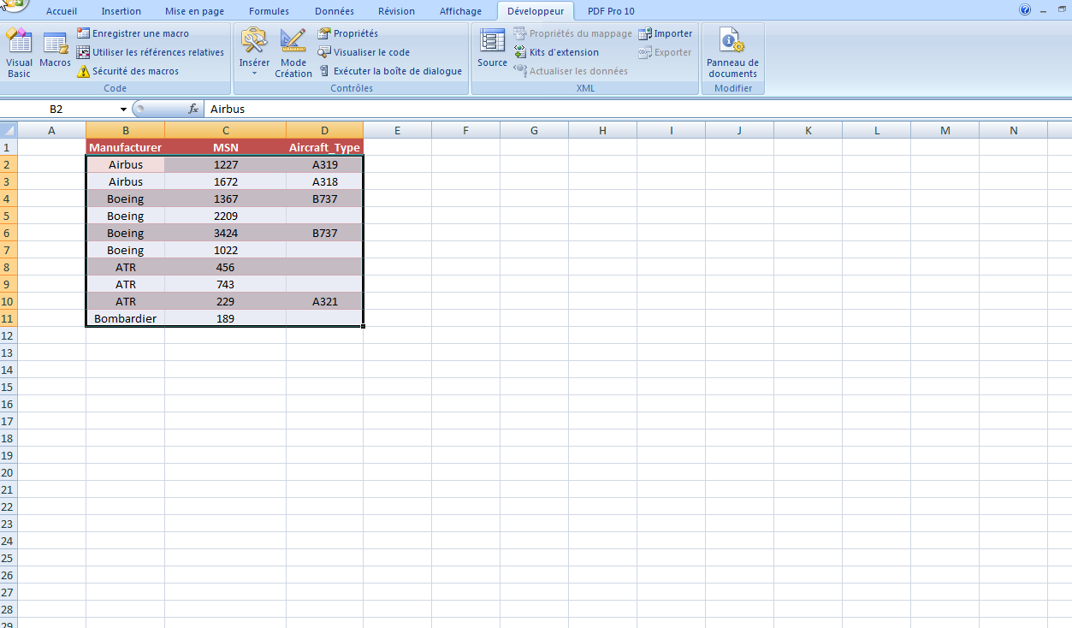Switch to the Formules tab

click(x=268, y=11)
